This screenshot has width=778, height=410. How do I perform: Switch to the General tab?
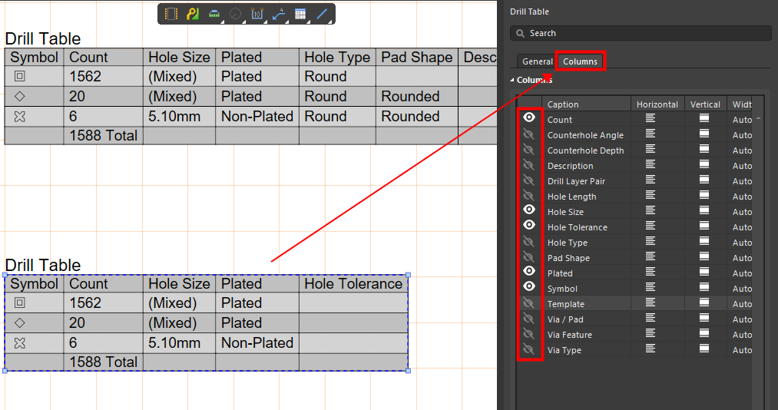[x=537, y=61]
